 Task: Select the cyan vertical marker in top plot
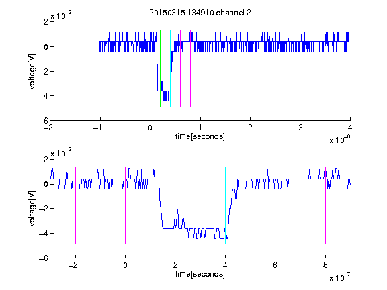170,68
